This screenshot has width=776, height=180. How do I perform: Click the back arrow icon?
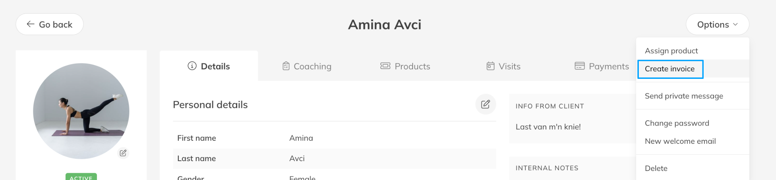[31, 24]
